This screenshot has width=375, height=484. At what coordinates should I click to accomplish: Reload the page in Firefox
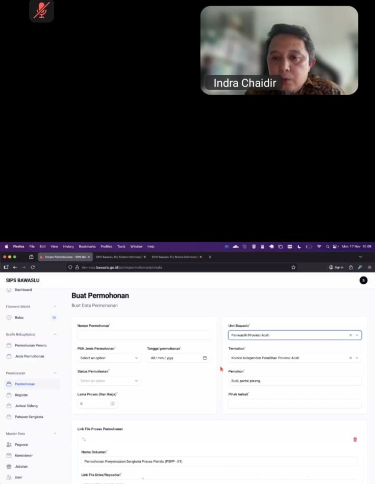pos(33,267)
